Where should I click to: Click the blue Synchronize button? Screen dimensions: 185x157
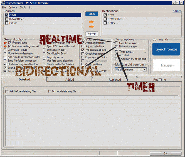(x=166, y=49)
